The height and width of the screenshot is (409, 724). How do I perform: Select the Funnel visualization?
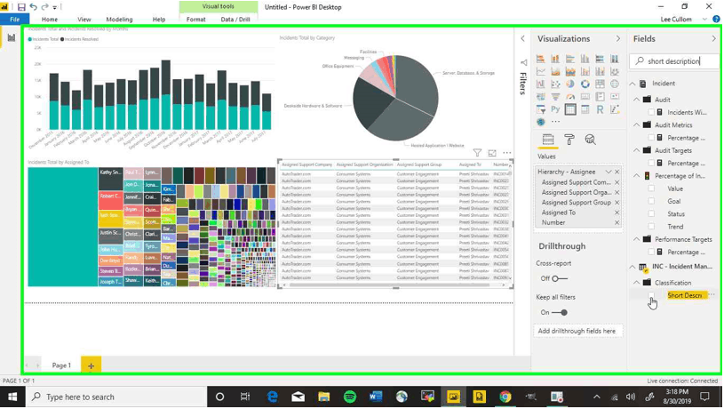(555, 97)
